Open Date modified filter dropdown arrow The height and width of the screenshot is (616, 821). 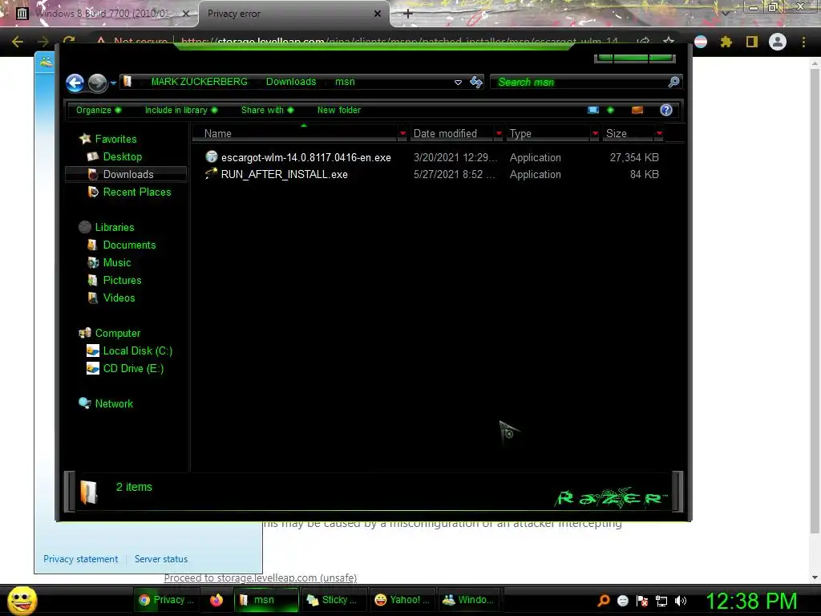tap(499, 134)
